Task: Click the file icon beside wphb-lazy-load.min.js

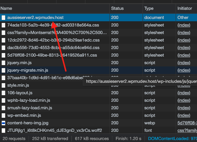Action: pyautogui.click(x=4, y=100)
